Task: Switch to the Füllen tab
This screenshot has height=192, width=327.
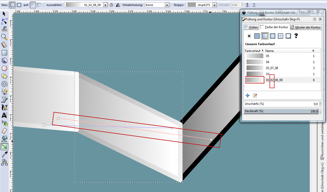Action: pyautogui.click(x=251, y=27)
